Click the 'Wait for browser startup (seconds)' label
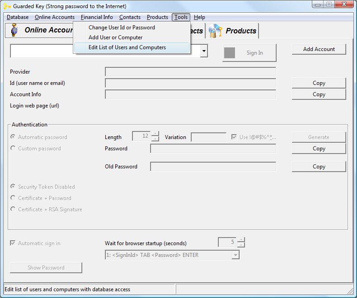Viewport: 357px width, 298px height. click(146, 243)
